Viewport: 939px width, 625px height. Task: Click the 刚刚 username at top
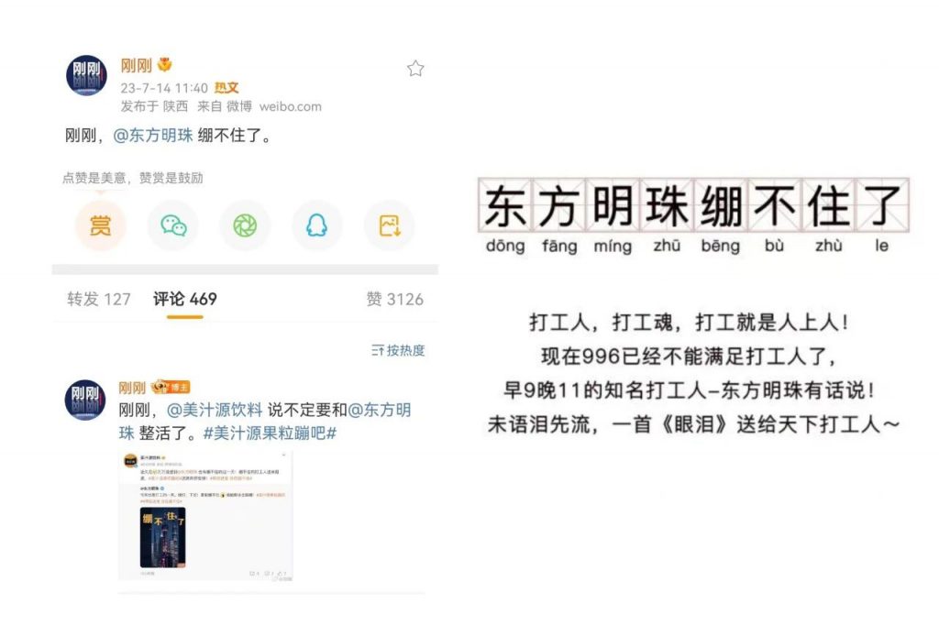click(137, 65)
